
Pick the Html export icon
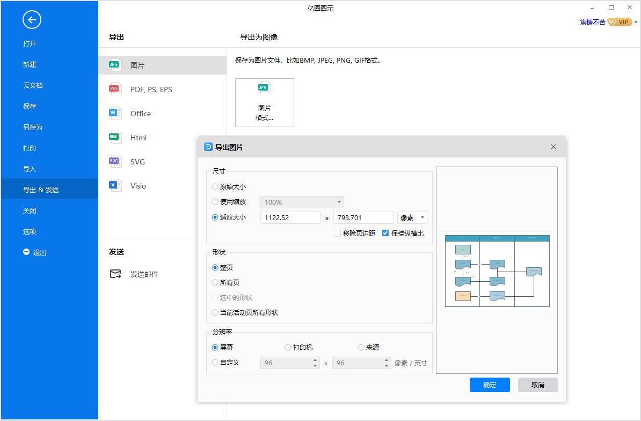[x=114, y=138]
